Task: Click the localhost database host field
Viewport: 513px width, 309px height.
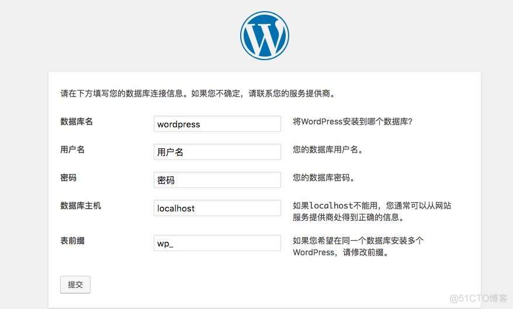Action: click(217, 209)
